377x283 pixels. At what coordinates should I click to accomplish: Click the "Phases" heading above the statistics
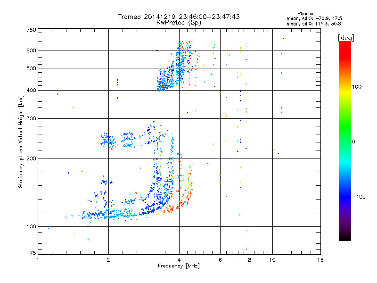(x=305, y=14)
